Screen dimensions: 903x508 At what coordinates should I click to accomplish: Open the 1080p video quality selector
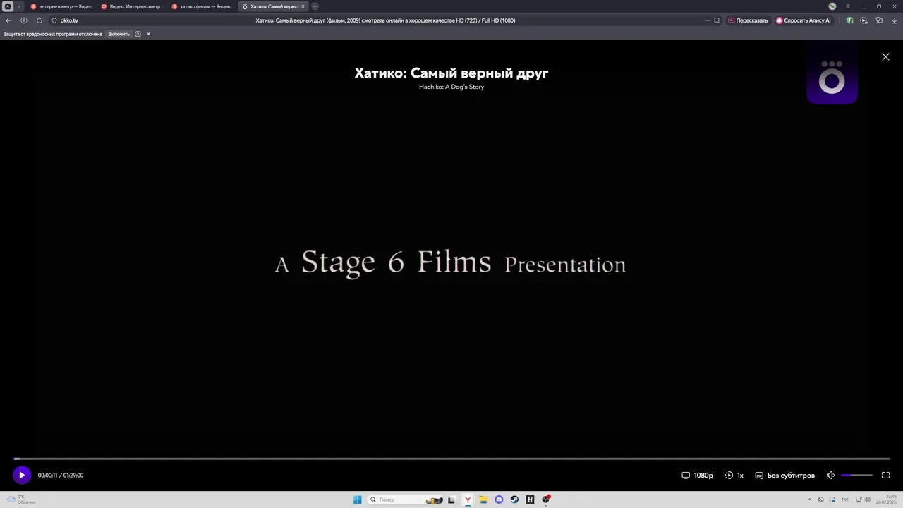point(698,476)
